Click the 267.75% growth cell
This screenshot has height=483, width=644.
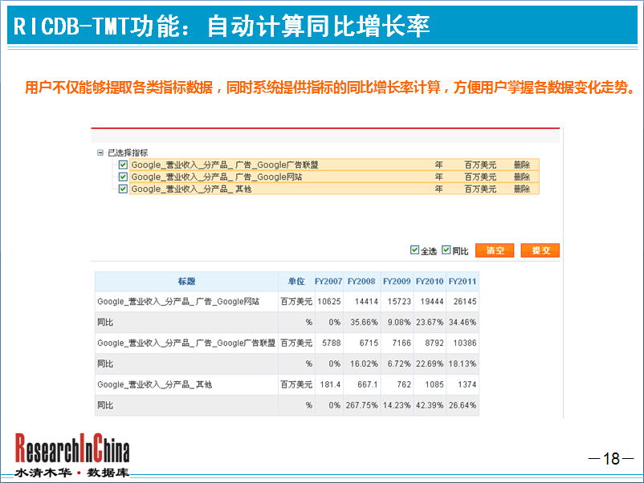point(362,405)
